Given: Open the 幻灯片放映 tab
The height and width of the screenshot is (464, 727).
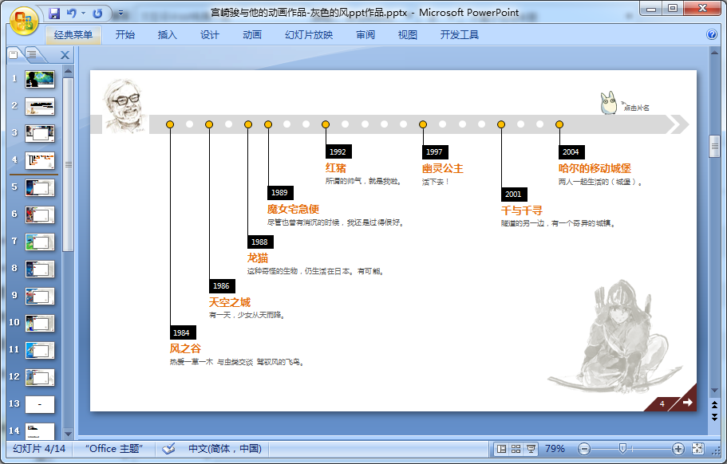Looking at the screenshot, I should click(309, 35).
